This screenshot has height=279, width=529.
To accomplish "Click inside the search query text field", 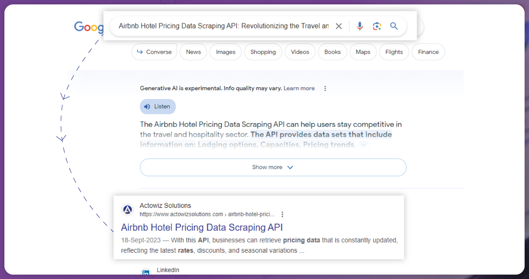I will tap(224, 26).
